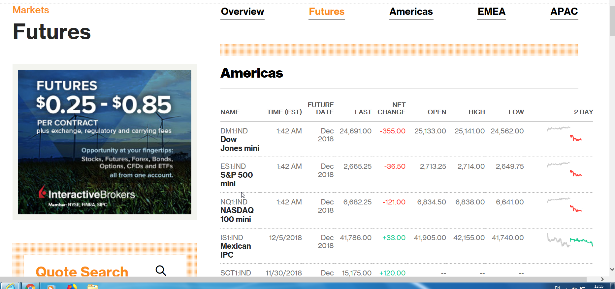615x289 pixels.
Task: Click the Markets breadcrumb link
Action: (x=31, y=10)
